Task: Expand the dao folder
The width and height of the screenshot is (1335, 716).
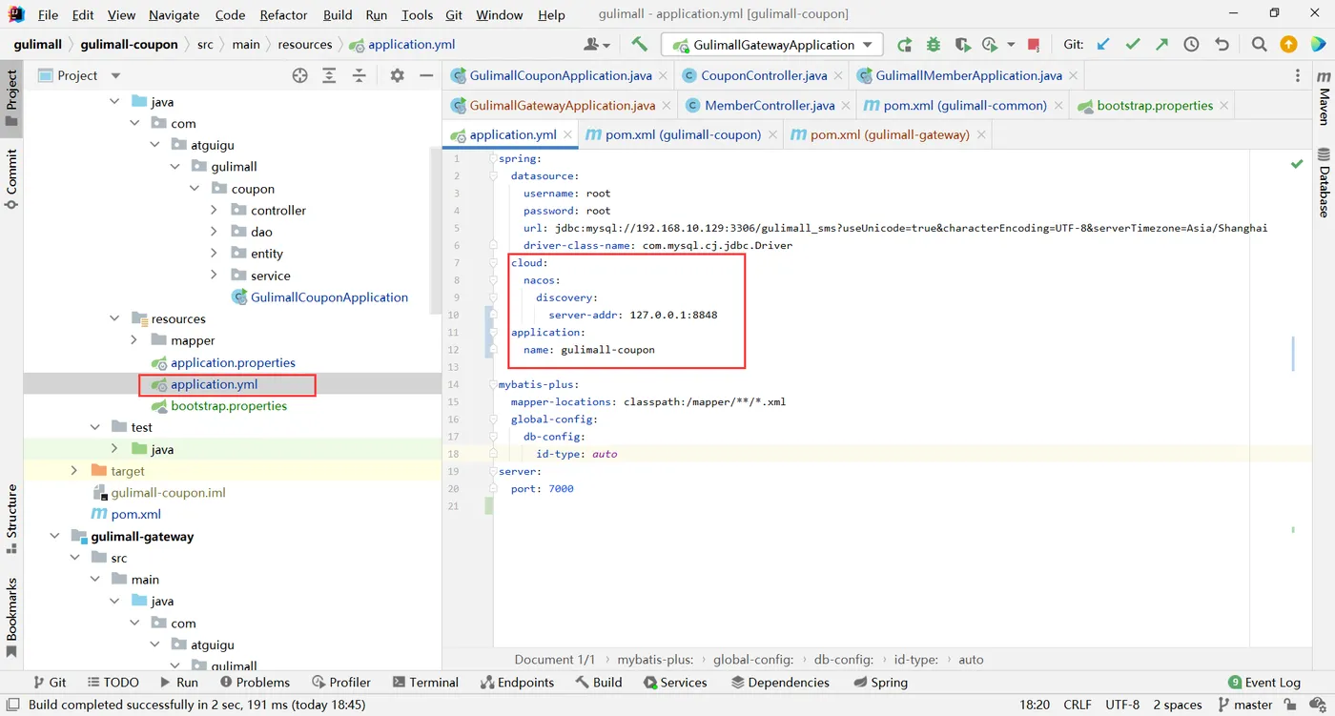Action: 214,232
